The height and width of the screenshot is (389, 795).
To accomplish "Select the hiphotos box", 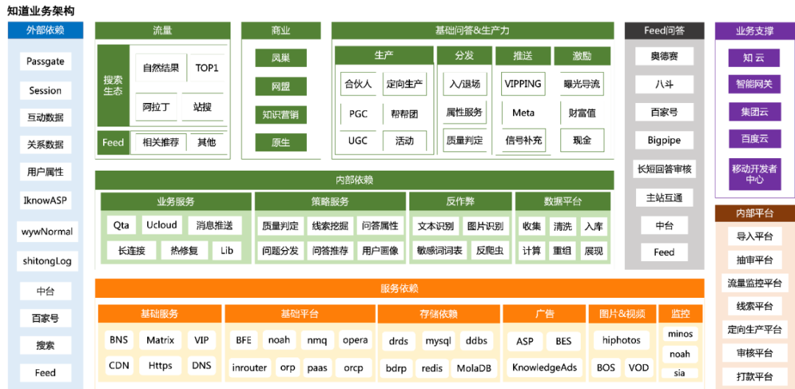I will click(621, 340).
